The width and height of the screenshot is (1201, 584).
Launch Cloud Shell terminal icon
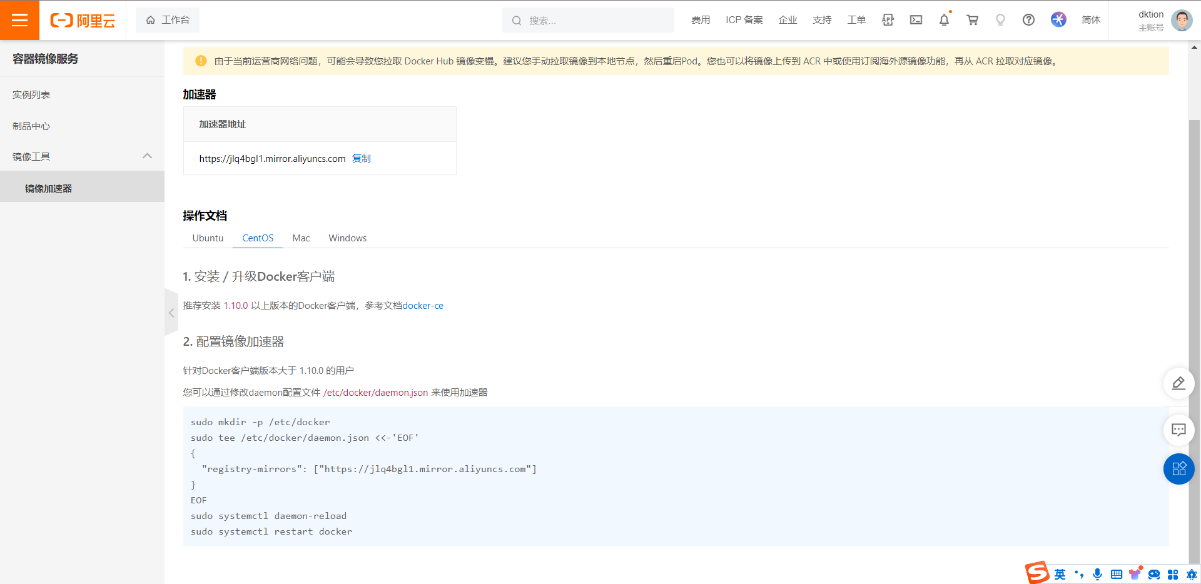pos(916,20)
